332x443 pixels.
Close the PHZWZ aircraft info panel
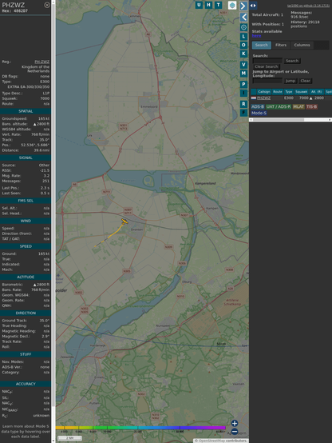47,5
